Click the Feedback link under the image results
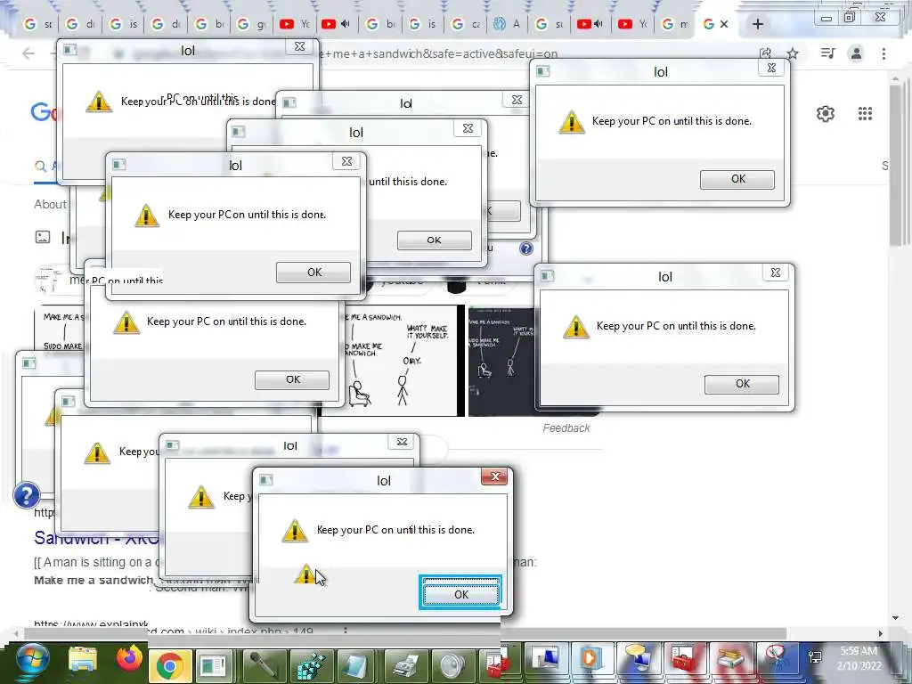Viewport: 912px width, 684px height. click(x=566, y=428)
